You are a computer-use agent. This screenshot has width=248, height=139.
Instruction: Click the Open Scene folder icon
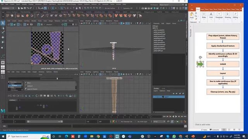tap(22, 8)
